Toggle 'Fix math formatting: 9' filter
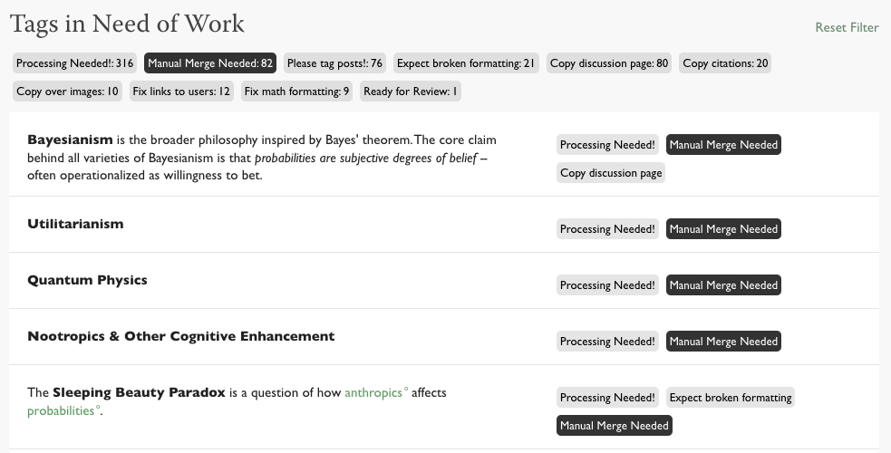The height and width of the screenshot is (453, 891). click(x=296, y=92)
